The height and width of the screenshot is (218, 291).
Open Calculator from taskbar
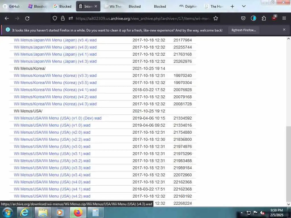click(x=95, y=212)
